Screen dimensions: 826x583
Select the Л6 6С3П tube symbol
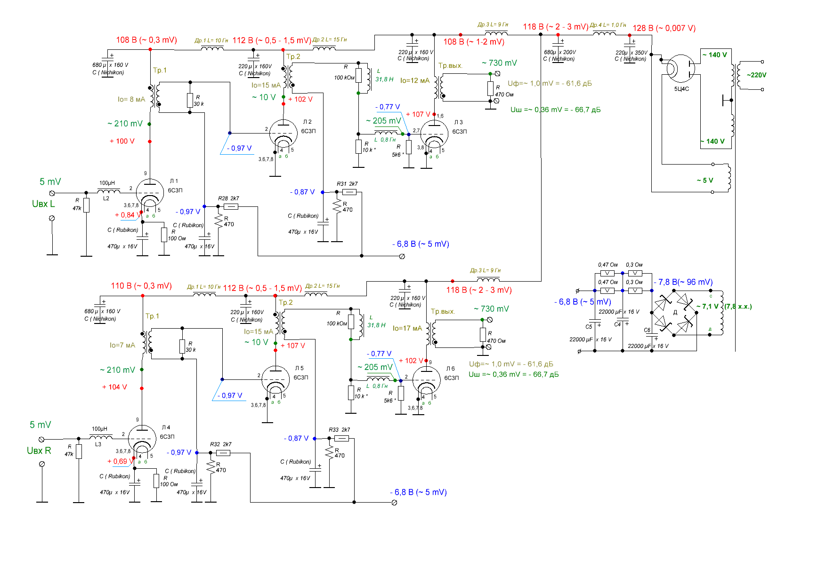pyautogui.click(x=426, y=380)
